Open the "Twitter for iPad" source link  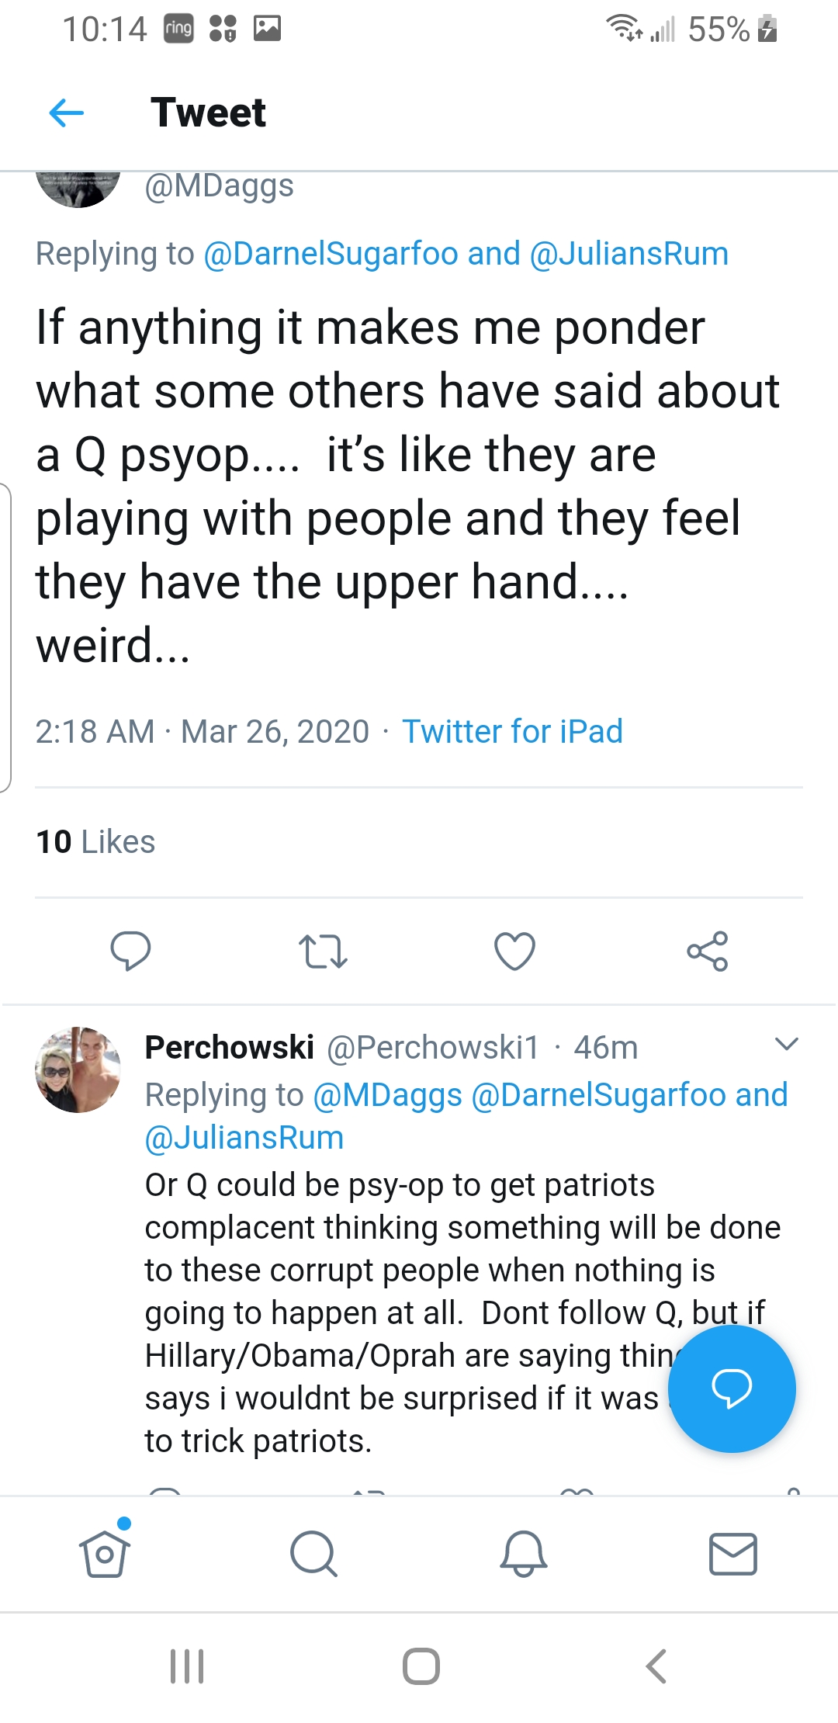(x=512, y=731)
